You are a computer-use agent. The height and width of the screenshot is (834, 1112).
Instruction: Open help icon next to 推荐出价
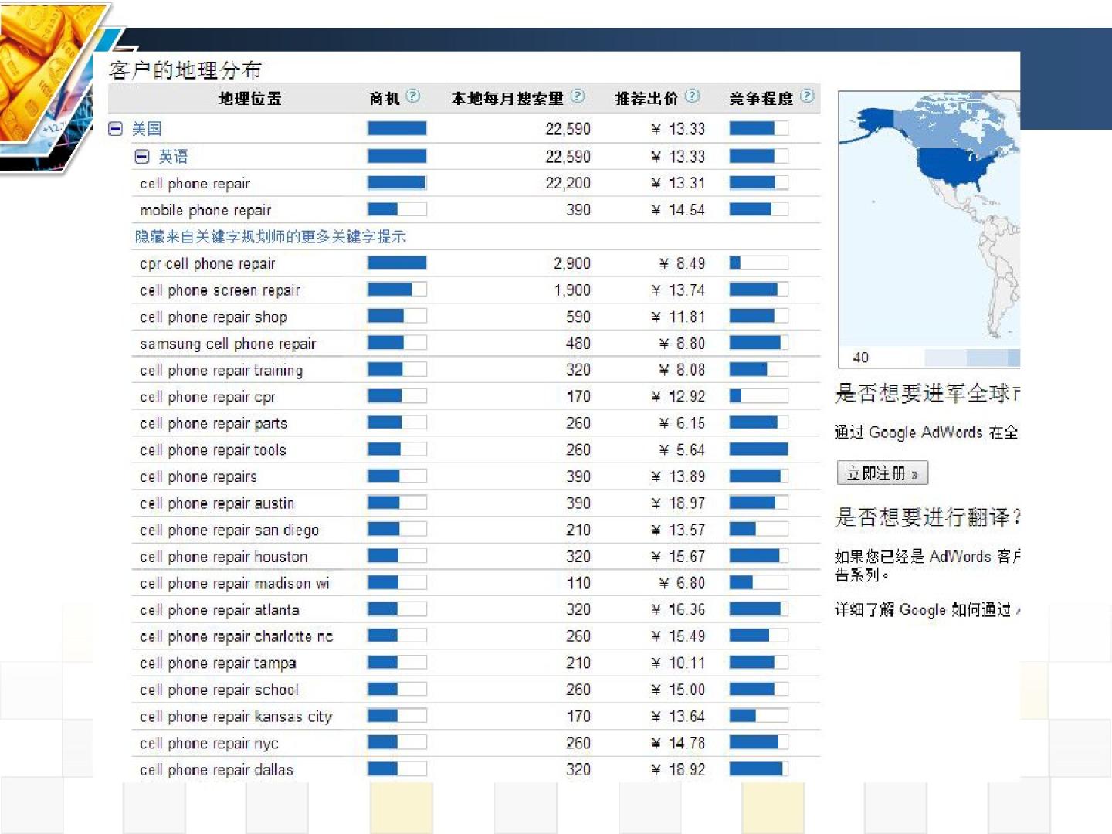click(x=693, y=97)
